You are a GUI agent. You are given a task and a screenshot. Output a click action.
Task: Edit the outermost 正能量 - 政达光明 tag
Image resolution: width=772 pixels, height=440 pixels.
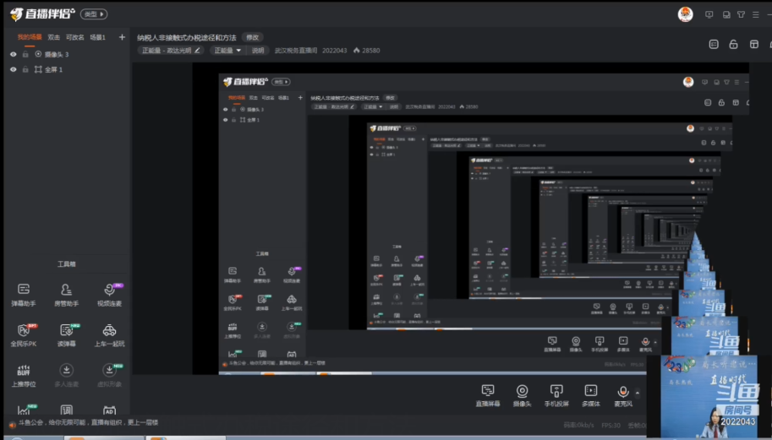pos(171,50)
